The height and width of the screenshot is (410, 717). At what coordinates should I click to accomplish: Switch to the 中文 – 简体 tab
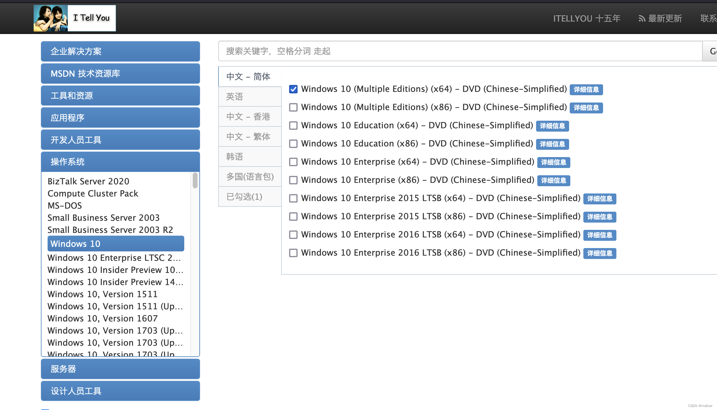tap(250, 76)
